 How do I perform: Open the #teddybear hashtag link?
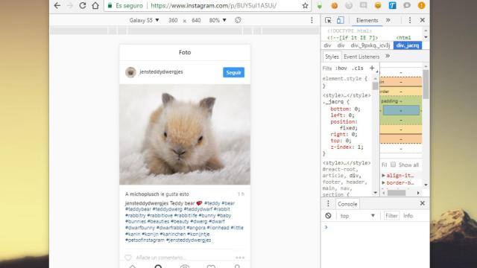point(138,209)
